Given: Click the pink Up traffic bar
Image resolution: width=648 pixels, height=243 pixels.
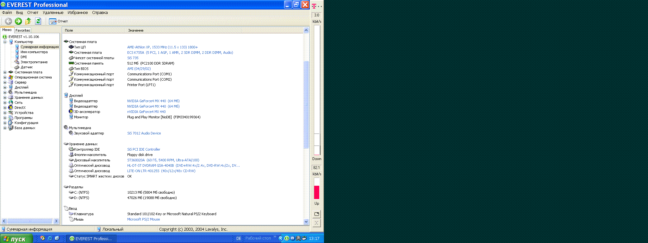Looking at the screenshot, I should [317, 192].
